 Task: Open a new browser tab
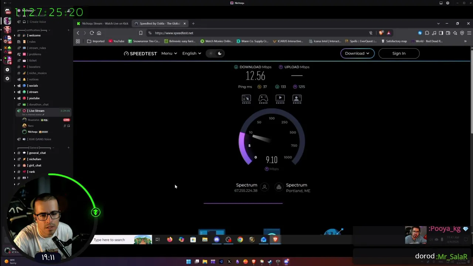tap(193, 24)
